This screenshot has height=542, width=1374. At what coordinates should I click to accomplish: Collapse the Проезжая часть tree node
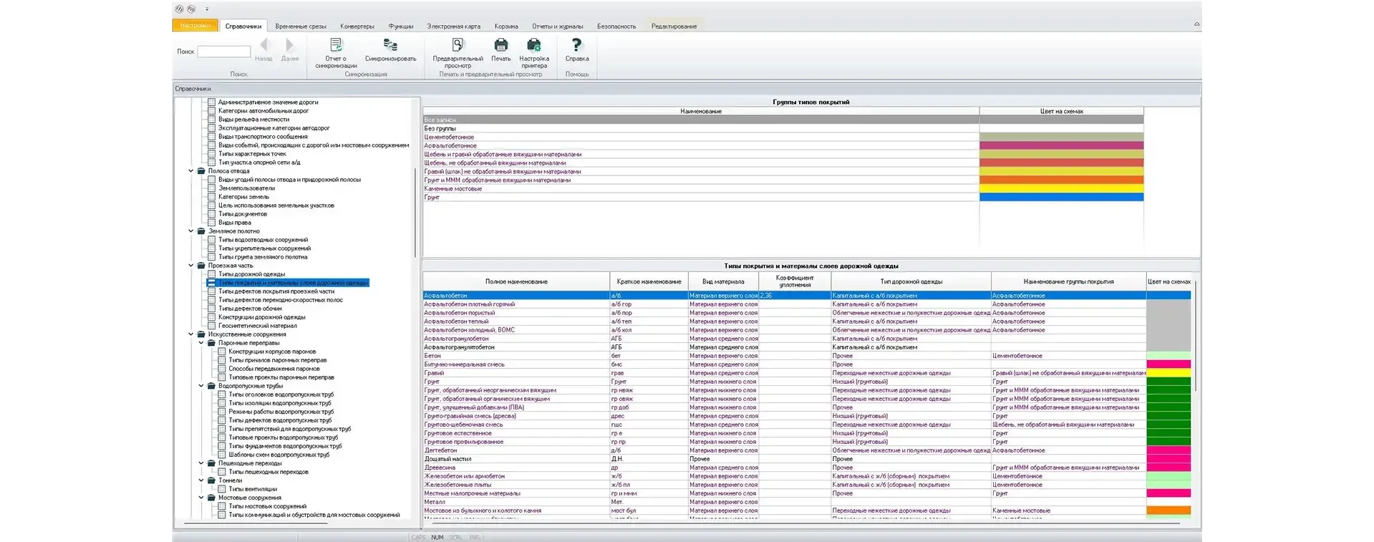[191, 266]
